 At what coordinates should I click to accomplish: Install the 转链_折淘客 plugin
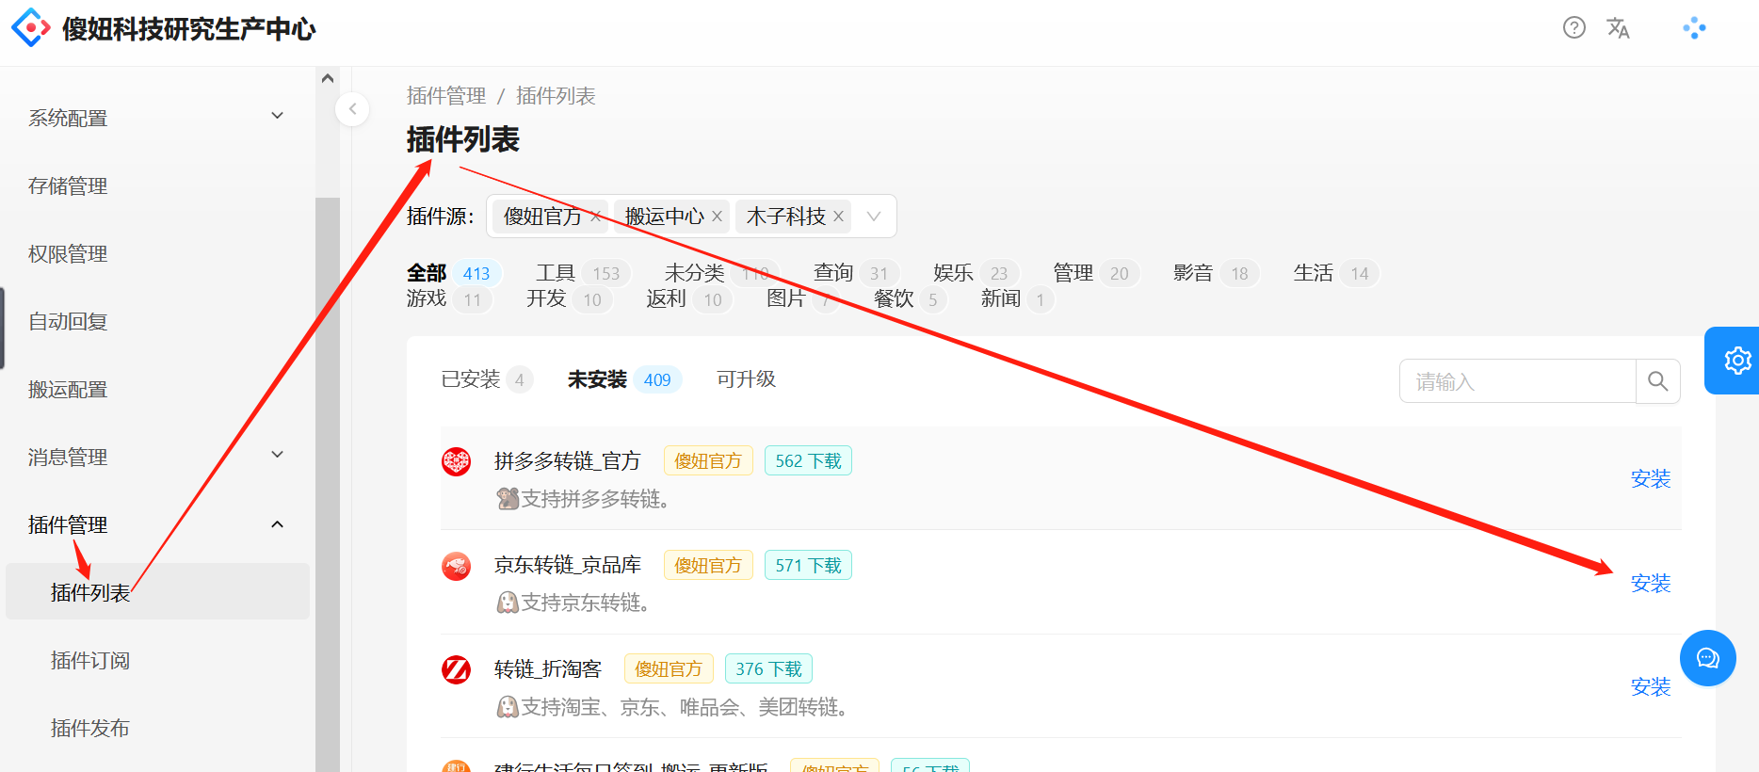(x=1651, y=687)
